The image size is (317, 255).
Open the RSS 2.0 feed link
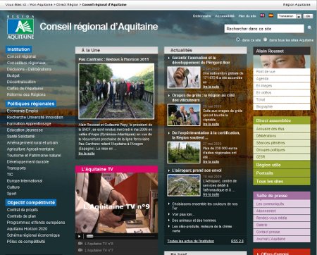[x=237, y=241]
